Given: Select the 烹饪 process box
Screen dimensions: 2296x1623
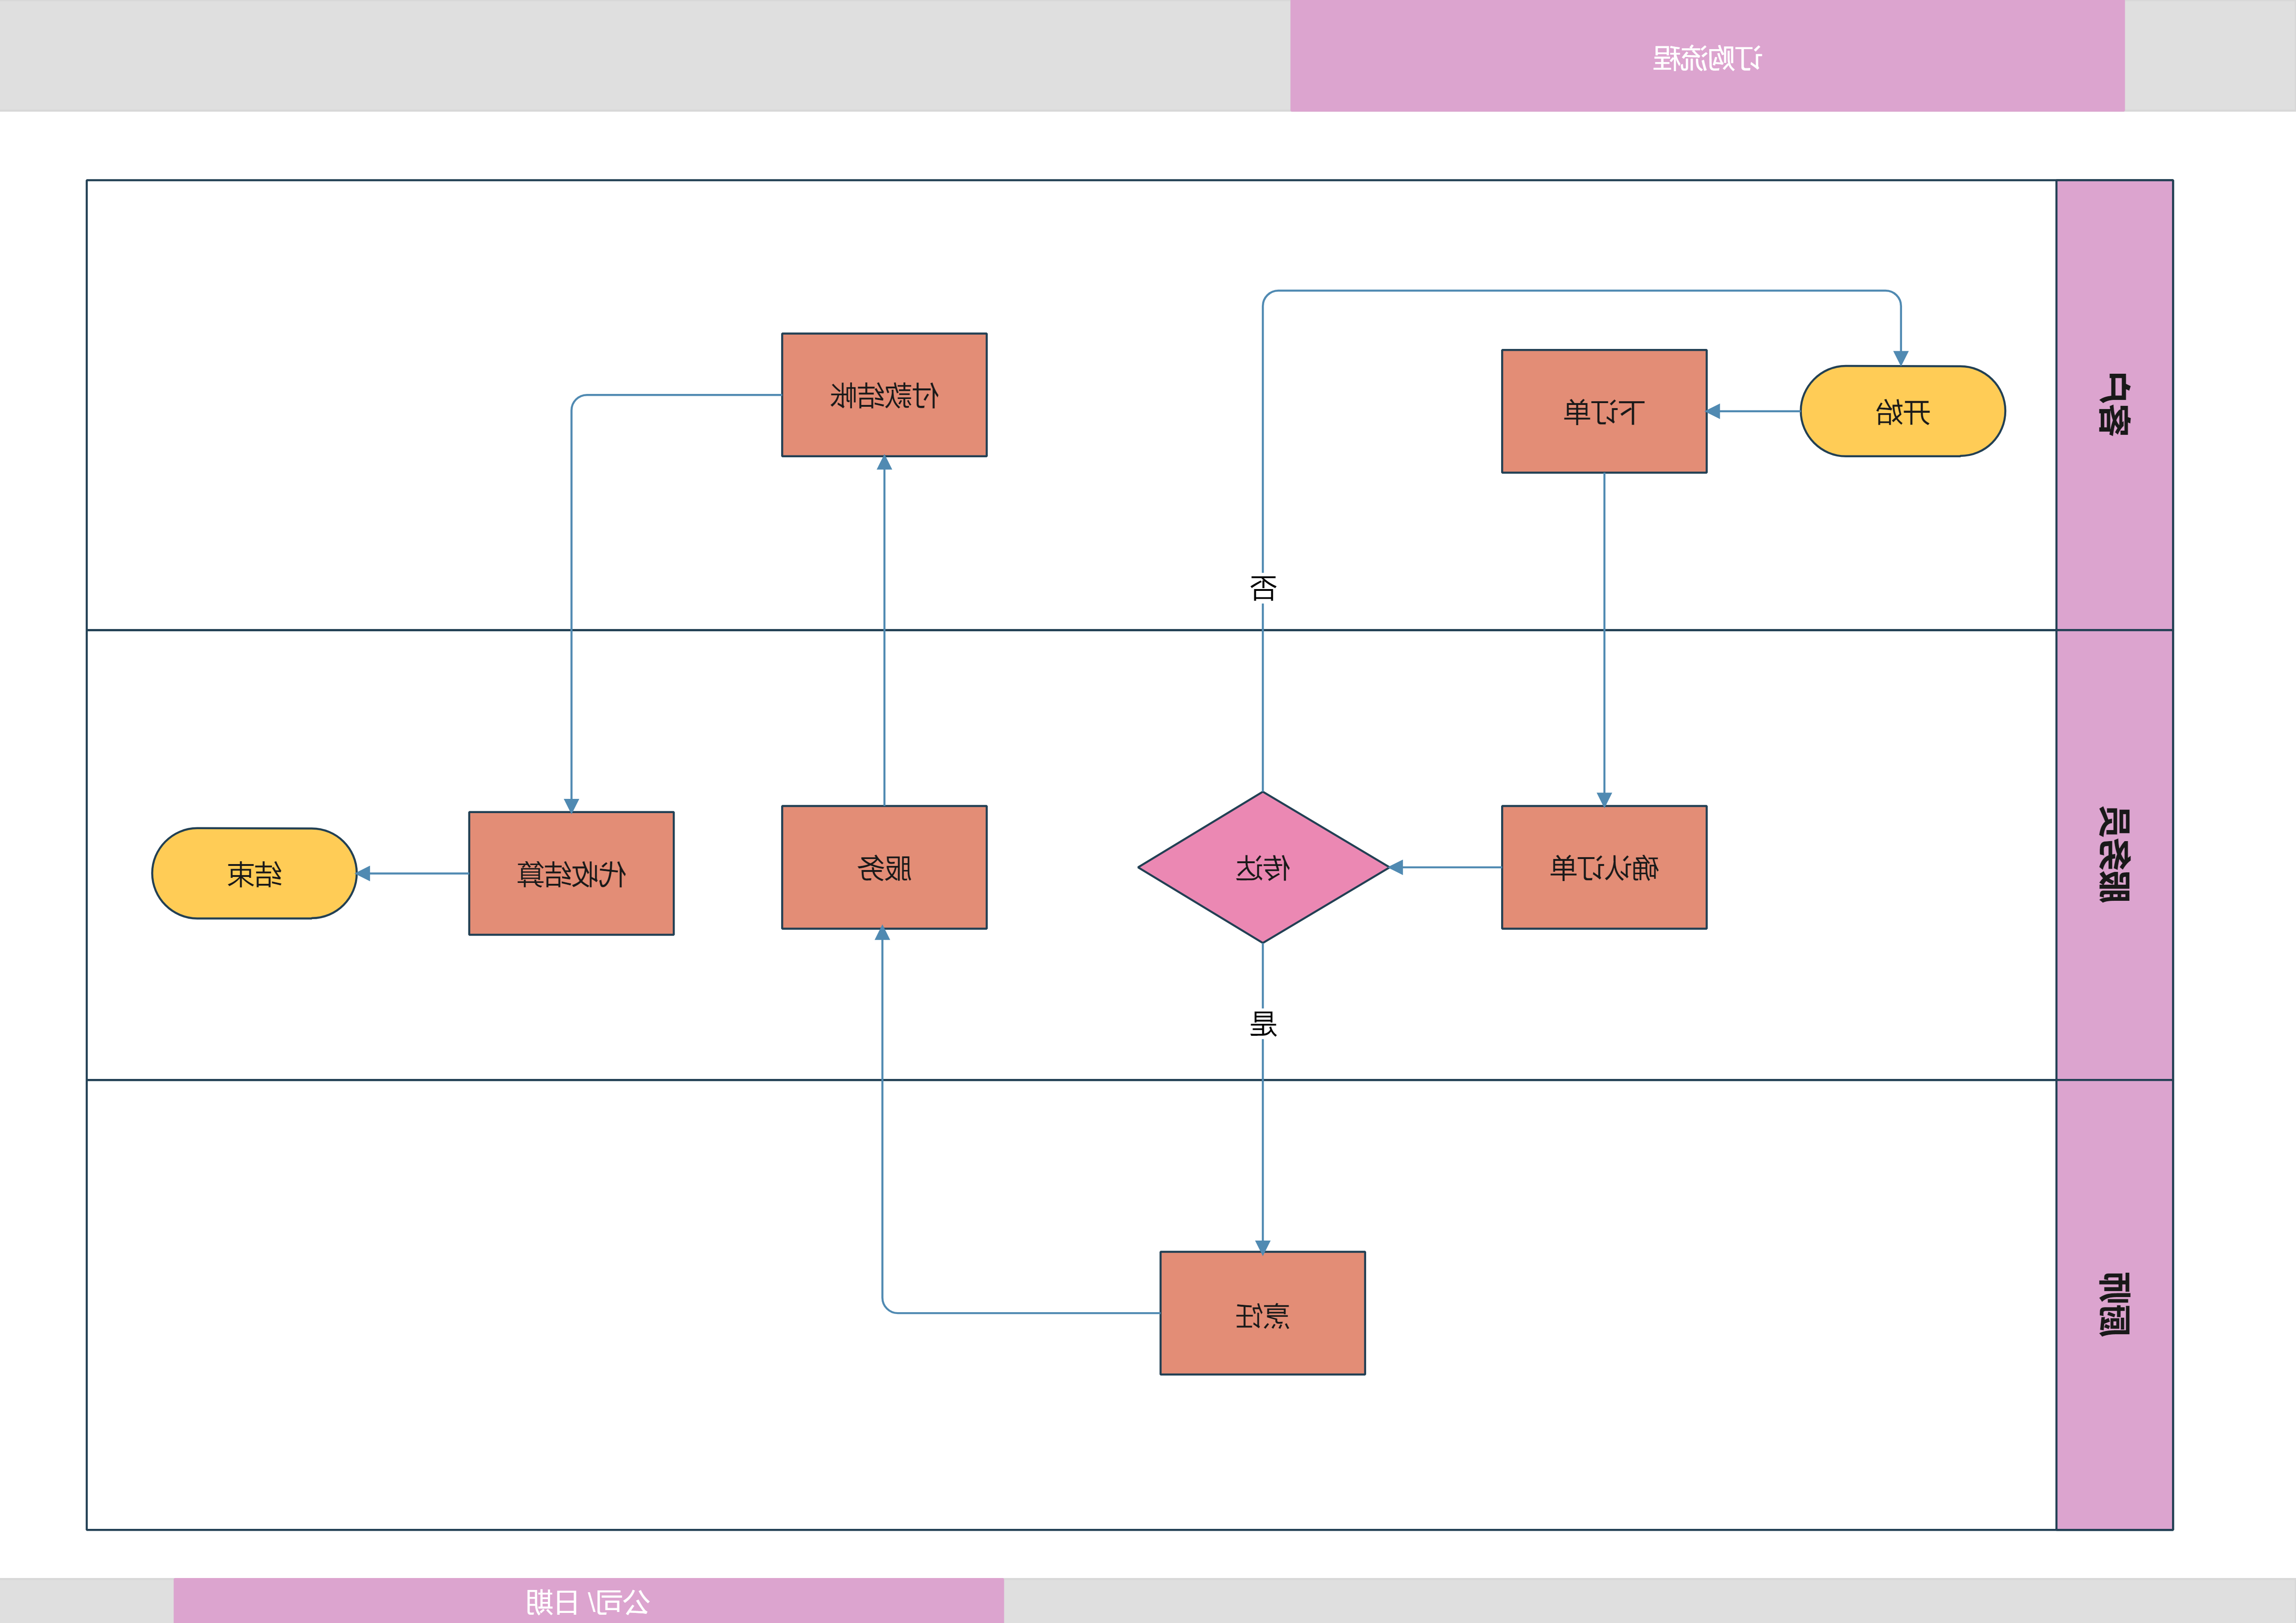Looking at the screenshot, I should 1262,1313.
